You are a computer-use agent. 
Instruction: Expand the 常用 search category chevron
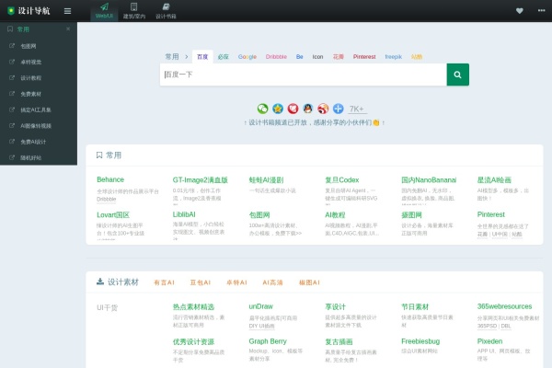(x=187, y=57)
